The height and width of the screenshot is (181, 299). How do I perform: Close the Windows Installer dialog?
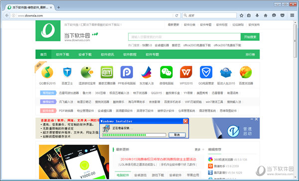click(185, 121)
